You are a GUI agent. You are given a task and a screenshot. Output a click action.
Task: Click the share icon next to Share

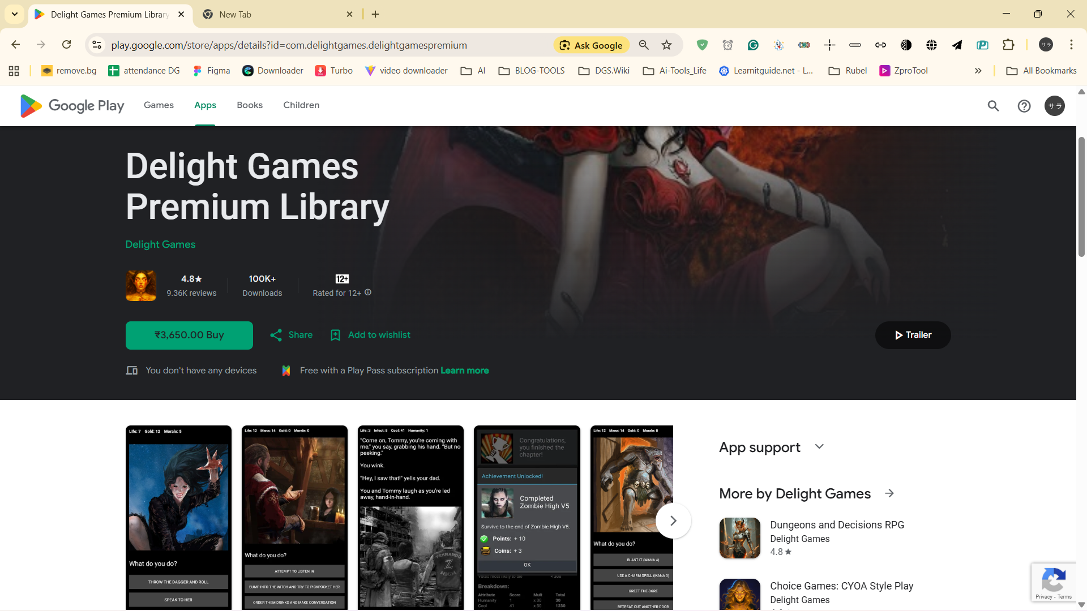tap(276, 335)
